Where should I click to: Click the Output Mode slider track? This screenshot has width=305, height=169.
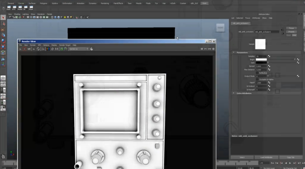coord(282,76)
